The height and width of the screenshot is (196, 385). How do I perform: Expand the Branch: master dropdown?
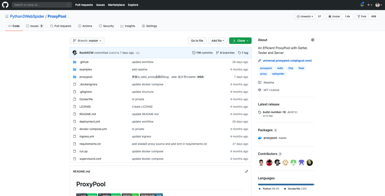click(x=87, y=41)
